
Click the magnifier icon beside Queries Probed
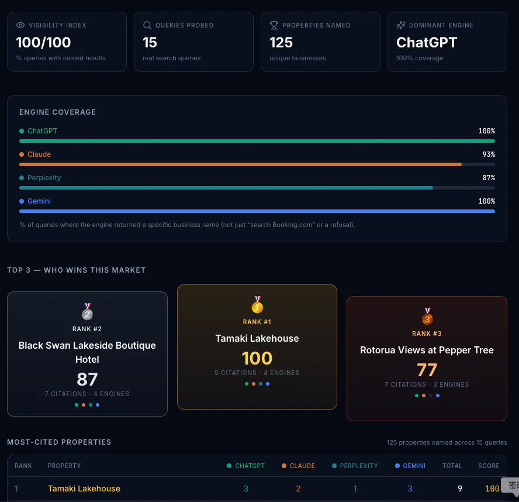point(147,25)
